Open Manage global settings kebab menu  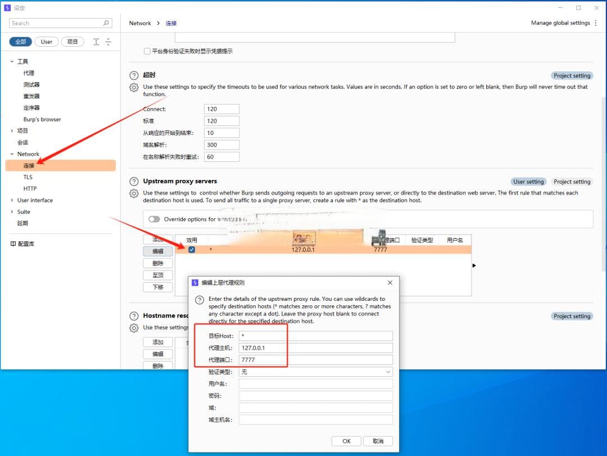(596, 23)
